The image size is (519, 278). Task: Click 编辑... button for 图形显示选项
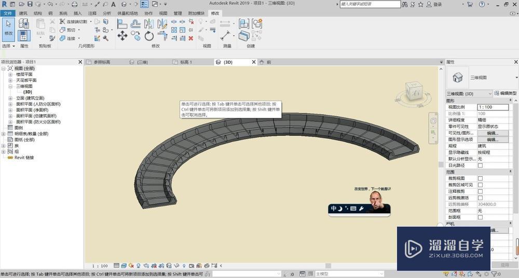tap(493, 140)
